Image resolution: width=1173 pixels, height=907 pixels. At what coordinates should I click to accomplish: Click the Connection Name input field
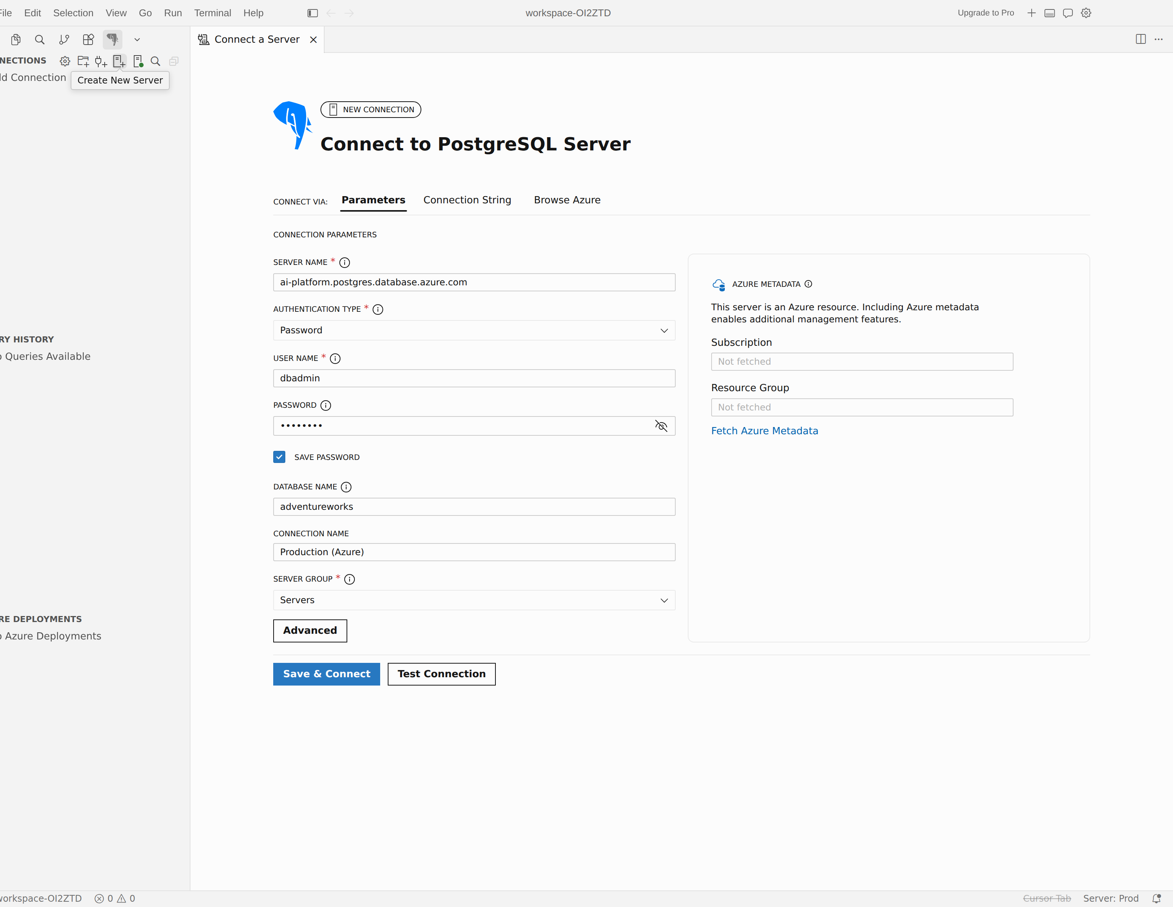coord(474,552)
